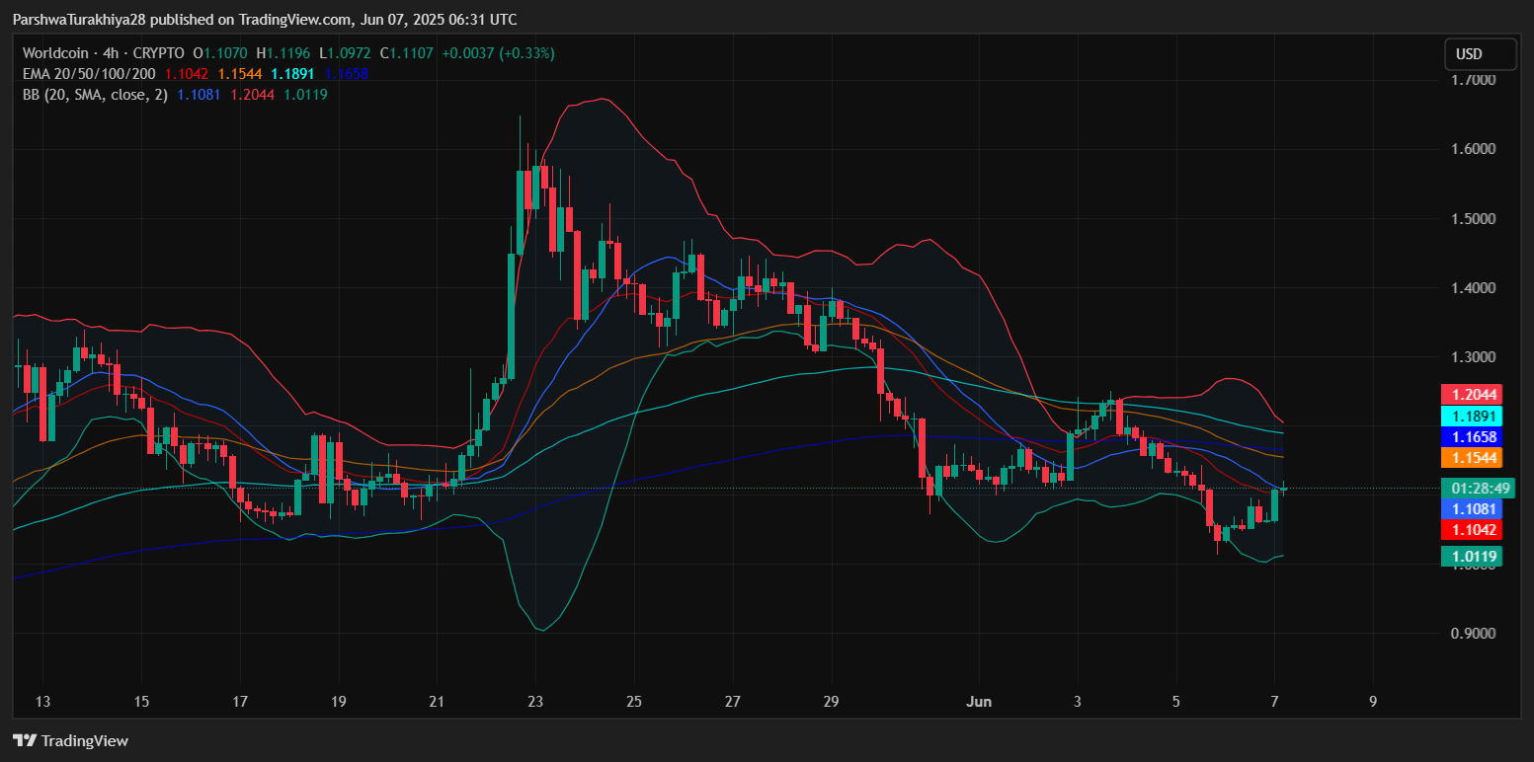Click the red 1.2044 upper band price label
This screenshot has height=762, width=1534.
[x=1471, y=393]
